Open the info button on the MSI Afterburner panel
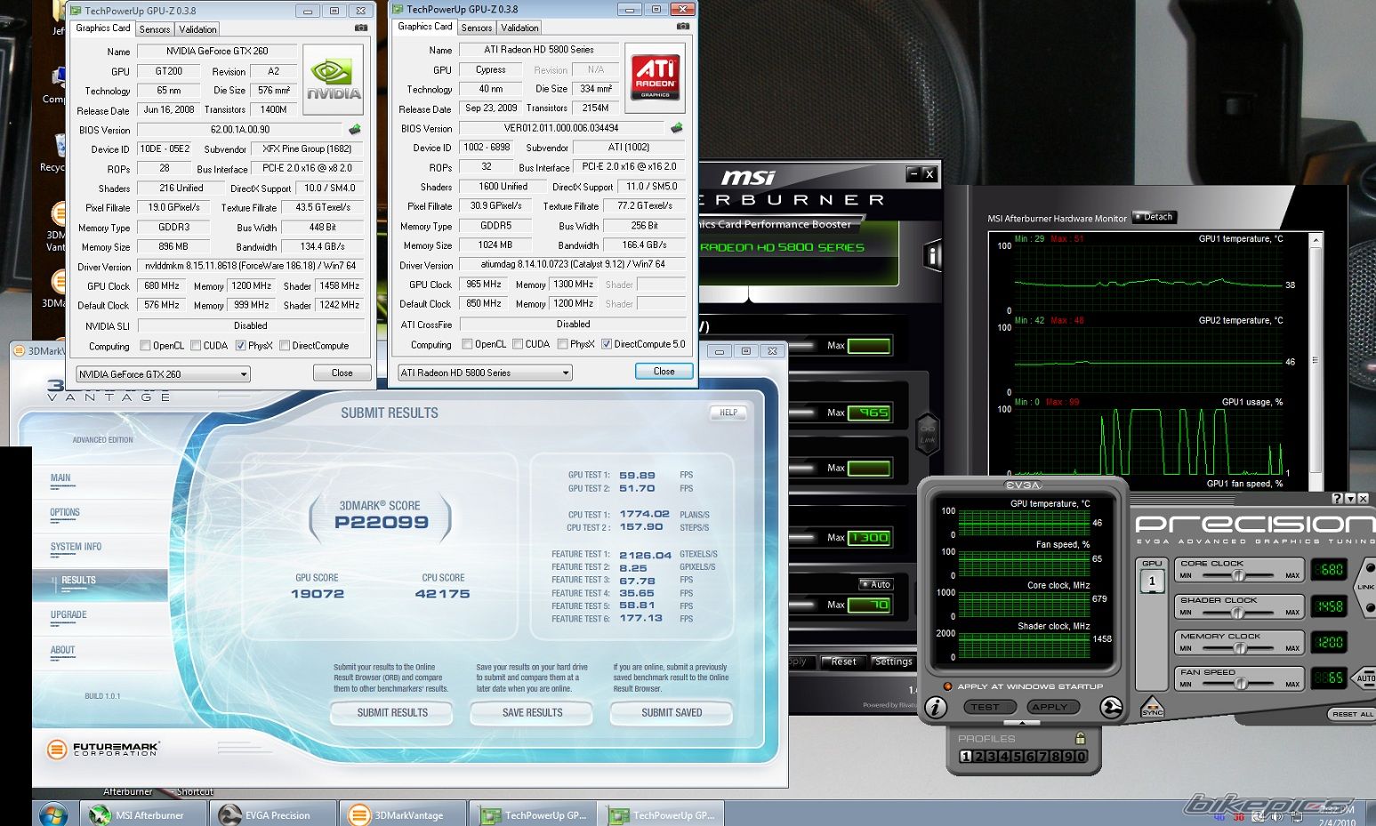 click(932, 257)
